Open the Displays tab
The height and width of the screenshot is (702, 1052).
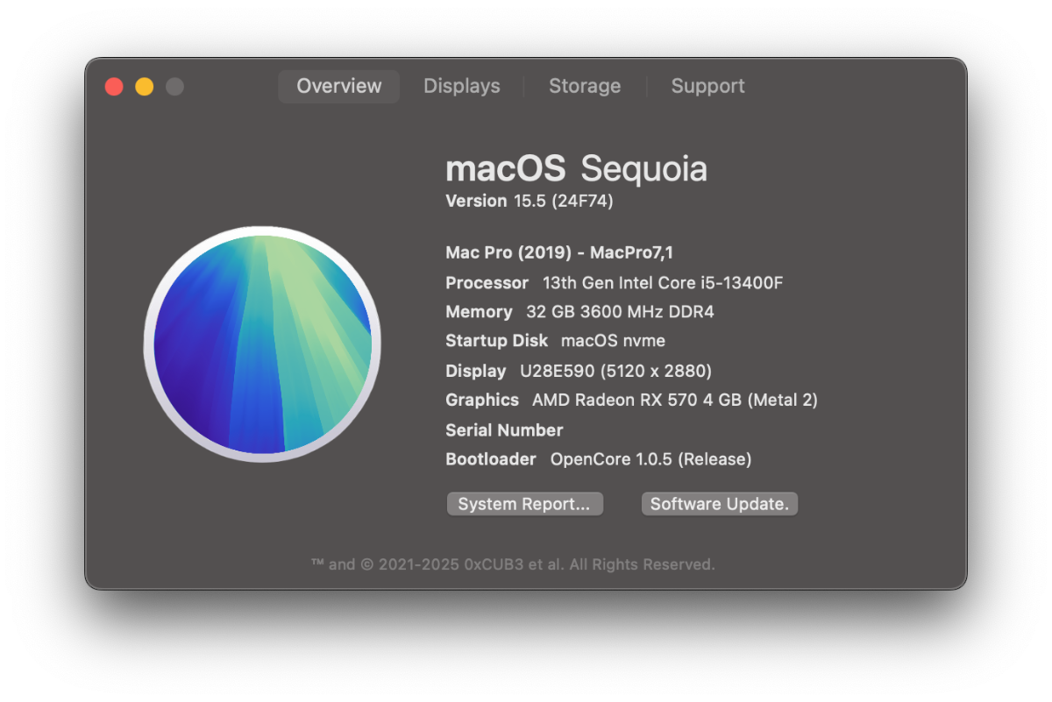[462, 87]
